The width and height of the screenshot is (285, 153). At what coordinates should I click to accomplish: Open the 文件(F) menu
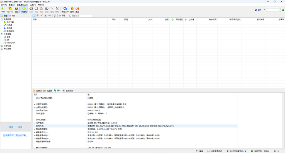point(4,5)
